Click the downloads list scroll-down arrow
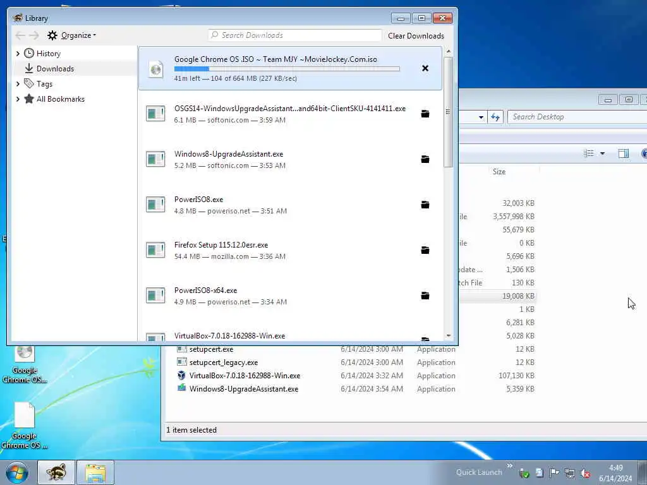The height and width of the screenshot is (485, 647). point(449,336)
